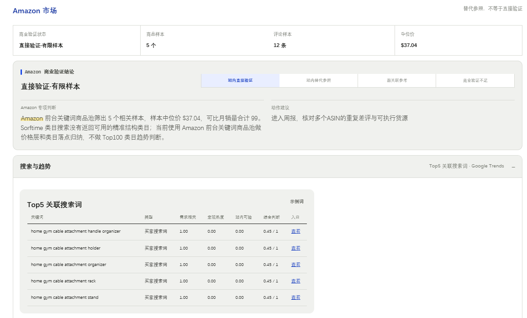This screenshot has width=527, height=318.
Task: Click keyword home gym cable attachment rack
Action: click(x=63, y=281)
